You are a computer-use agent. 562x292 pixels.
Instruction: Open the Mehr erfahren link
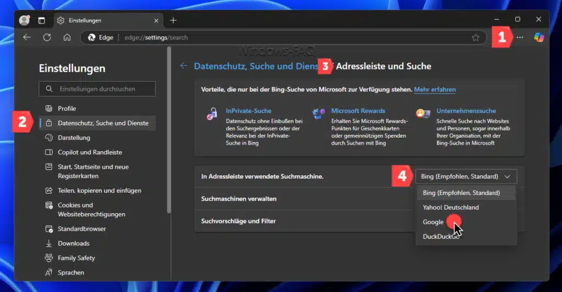[435, 89]
